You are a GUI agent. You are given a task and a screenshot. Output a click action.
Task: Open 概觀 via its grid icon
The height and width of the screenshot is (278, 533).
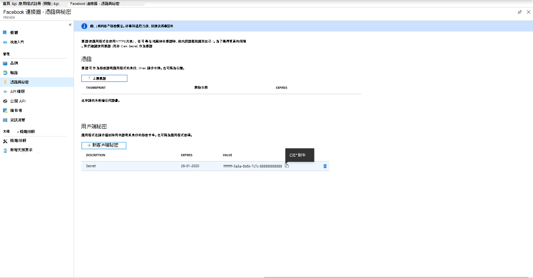[5, 33]
